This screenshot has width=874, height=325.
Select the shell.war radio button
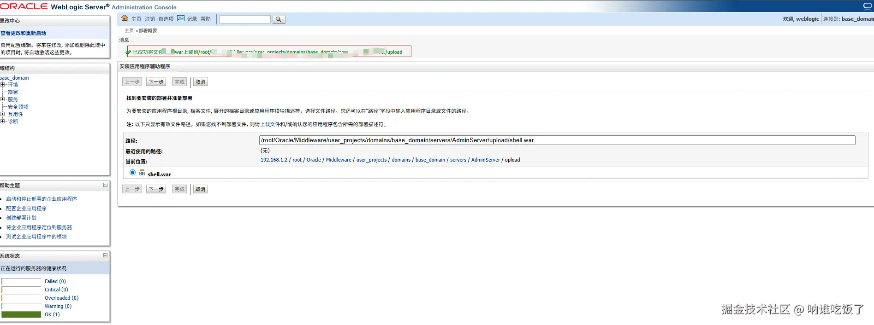click(x=132, y=173)
